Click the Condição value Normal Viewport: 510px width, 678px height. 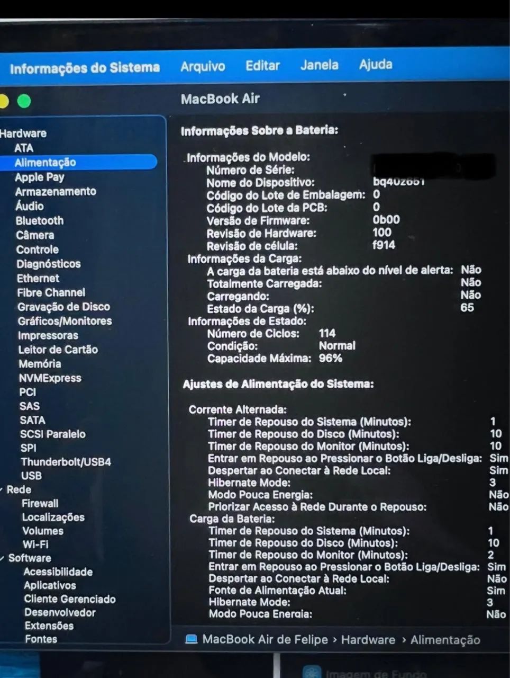[337, 345]
